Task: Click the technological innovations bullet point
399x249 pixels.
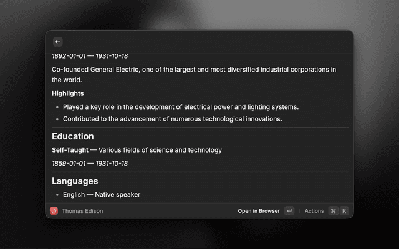Action: point(173,119)
